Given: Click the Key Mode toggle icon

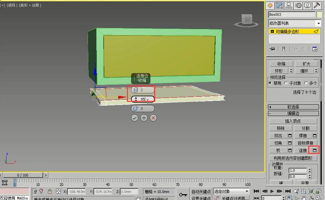Looking at the screenshot, I should (257, 198).
